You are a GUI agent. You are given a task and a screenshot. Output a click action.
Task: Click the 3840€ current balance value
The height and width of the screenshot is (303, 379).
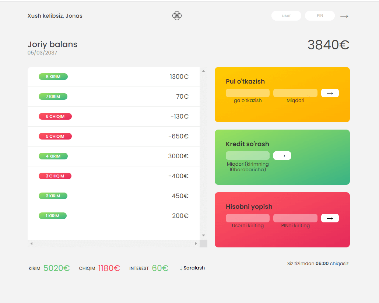point(328,45)
